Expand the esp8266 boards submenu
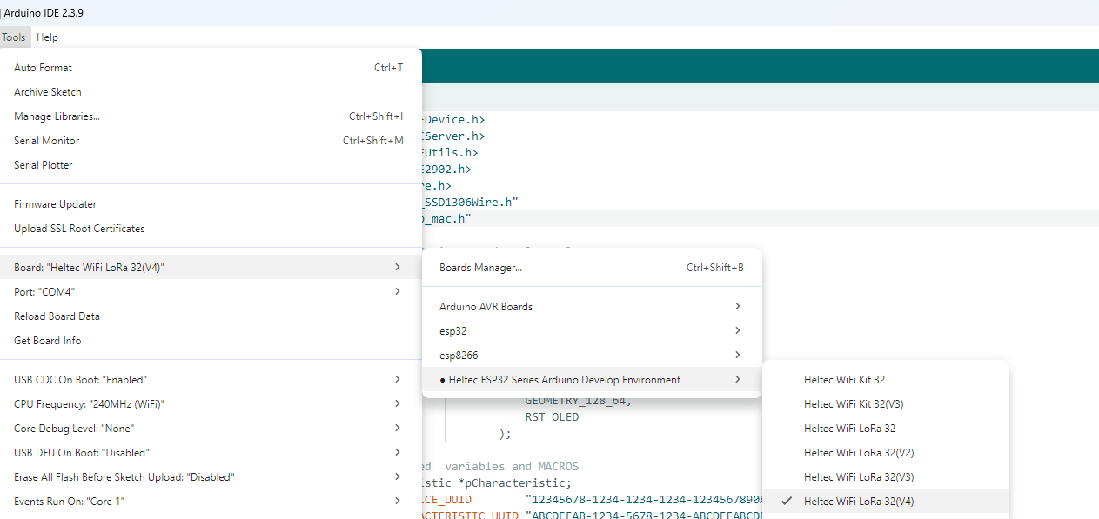The image size is (1099, 519). pyautogui.click(x=592, y=356)
